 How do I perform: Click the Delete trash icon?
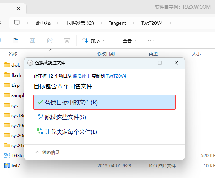67,41
